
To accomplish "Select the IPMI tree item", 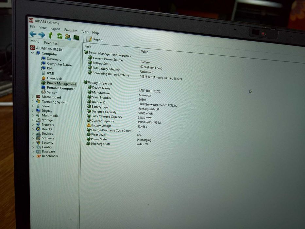I will click(48, 73).
